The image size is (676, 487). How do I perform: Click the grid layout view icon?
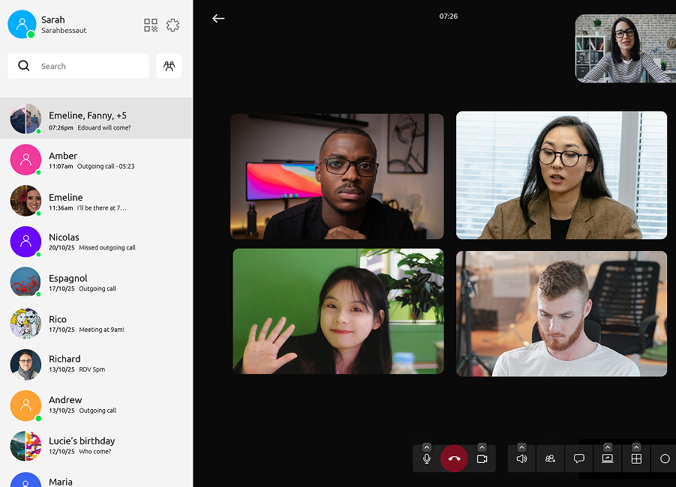(x=636, y=459)
